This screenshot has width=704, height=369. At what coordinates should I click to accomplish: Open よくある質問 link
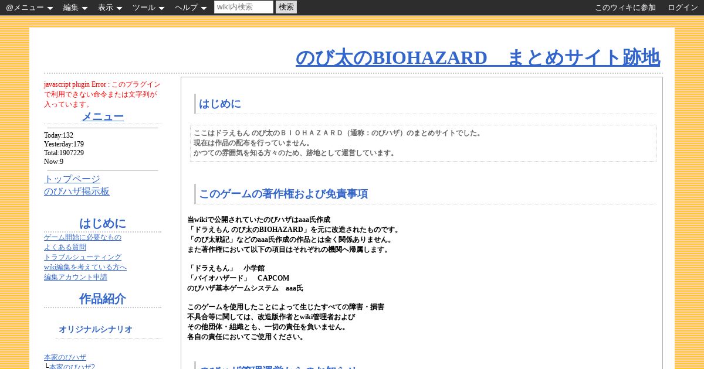click(x=65, y=247)
